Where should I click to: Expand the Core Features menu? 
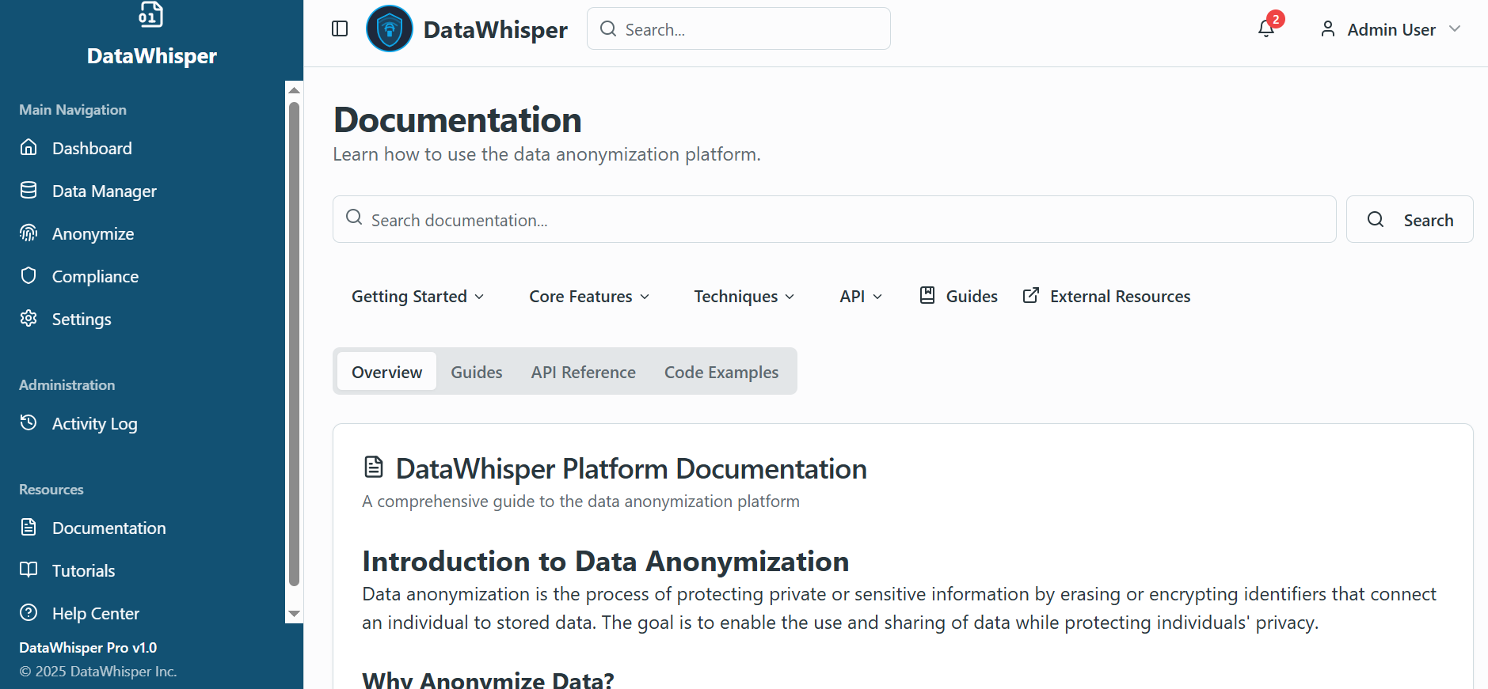coord(589,297)
